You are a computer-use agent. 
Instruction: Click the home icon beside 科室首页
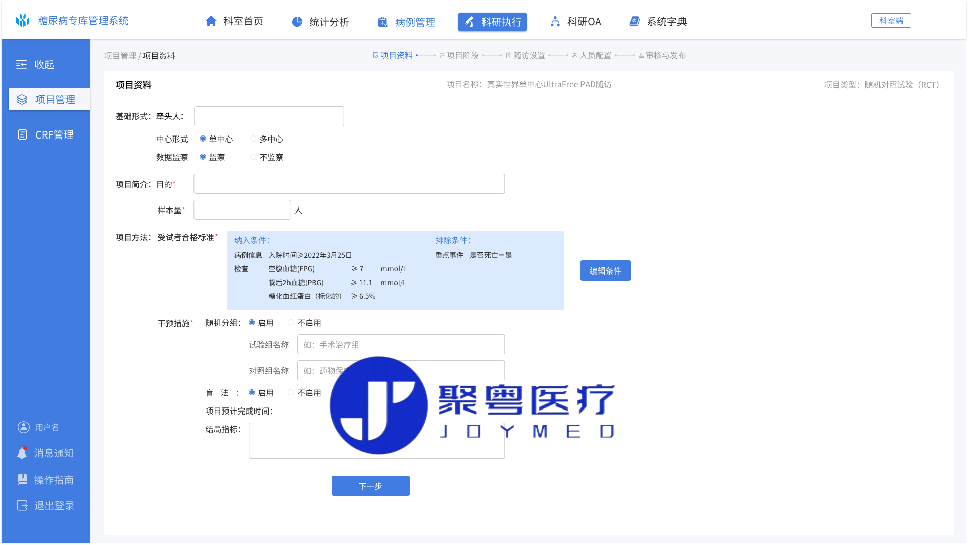(211, 21)
